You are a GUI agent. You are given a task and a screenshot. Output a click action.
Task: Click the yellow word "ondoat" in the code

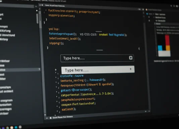pyautogui.click(x=103, y=35)
